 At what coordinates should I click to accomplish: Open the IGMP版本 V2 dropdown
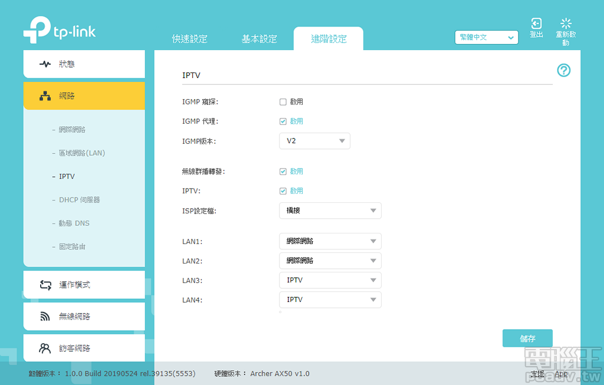314,141
